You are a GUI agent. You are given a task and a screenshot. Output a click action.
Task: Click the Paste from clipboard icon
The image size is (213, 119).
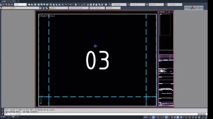coord(57,5)
